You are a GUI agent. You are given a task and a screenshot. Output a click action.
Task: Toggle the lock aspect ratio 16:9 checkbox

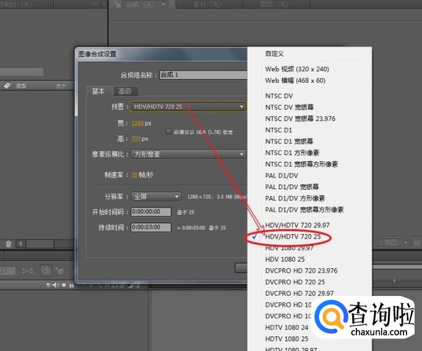click(168, 132)
